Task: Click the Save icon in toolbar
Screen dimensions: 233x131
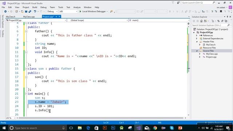Action: point(26,11)
